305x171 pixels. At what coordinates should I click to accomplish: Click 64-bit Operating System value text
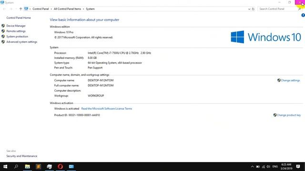click(x=115, y=63)
